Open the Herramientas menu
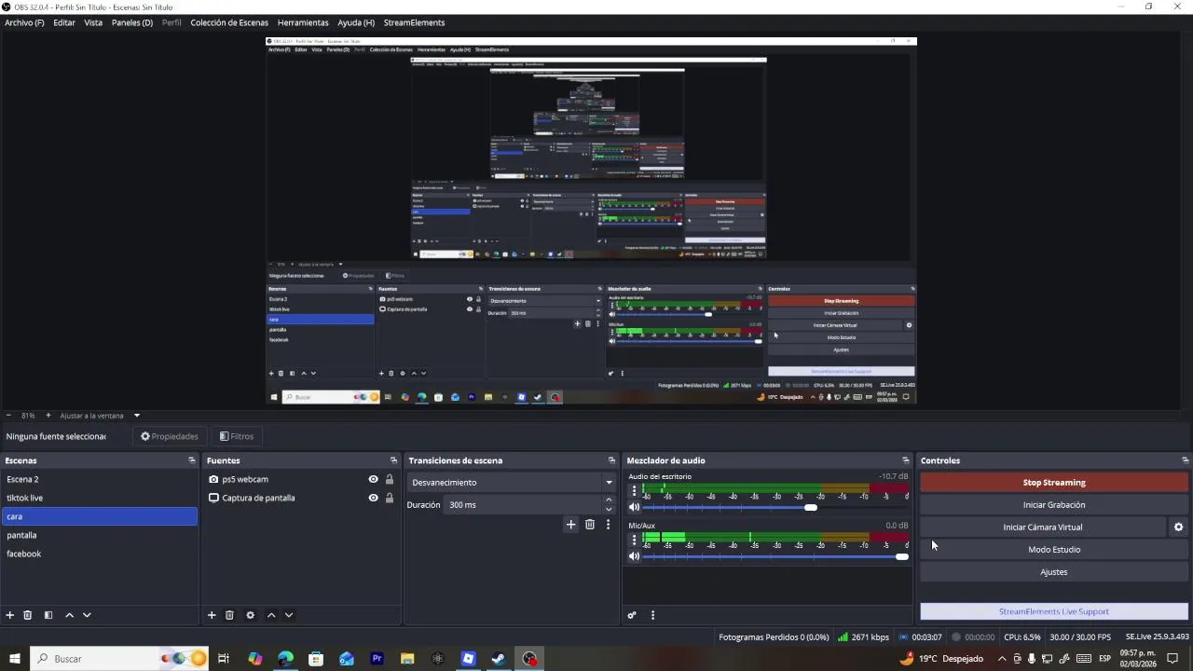 (x=303, y=22)
